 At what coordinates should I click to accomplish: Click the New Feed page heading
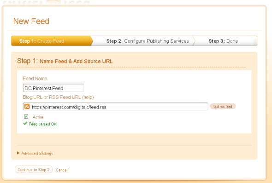[x=31, y=21]
